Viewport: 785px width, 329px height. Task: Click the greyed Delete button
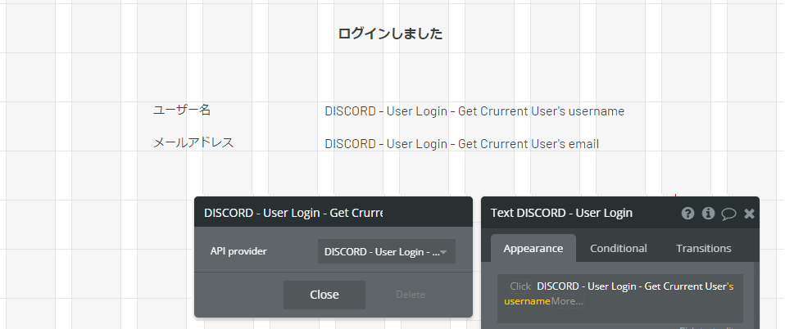tap(411, 295)
